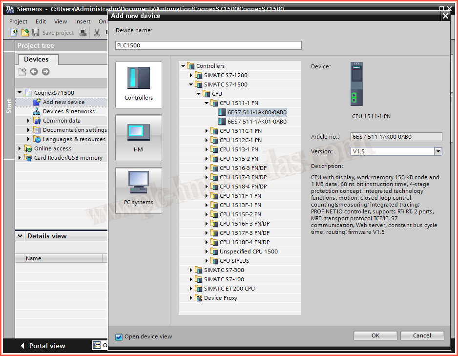
Task: Open the Edit menu
Action: click(x=41, y=21)
